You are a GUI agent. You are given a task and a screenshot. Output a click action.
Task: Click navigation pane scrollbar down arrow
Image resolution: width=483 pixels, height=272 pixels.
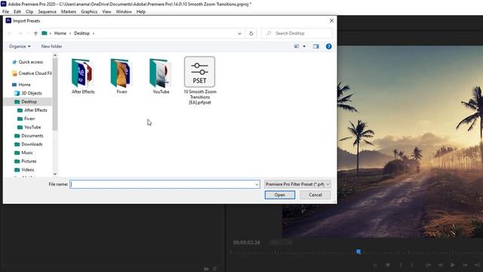(x=55, y=174)
